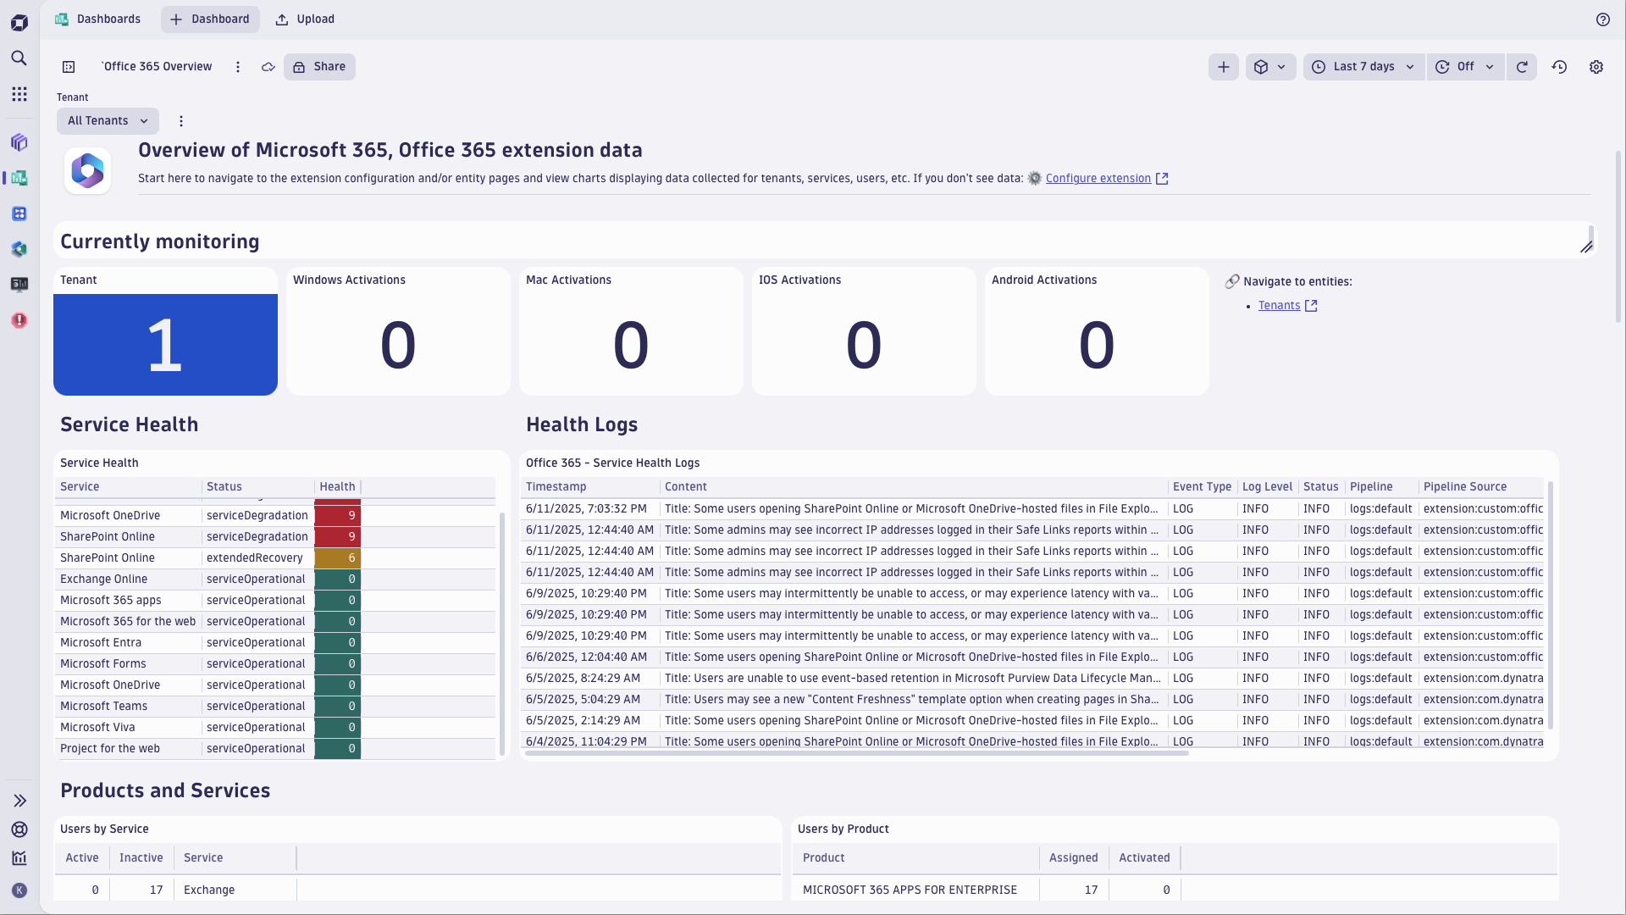Image resolution: width=1626 pixels, height=915 pixels.
Task: Open search from the left sidebar
Action: pos(19,58)
